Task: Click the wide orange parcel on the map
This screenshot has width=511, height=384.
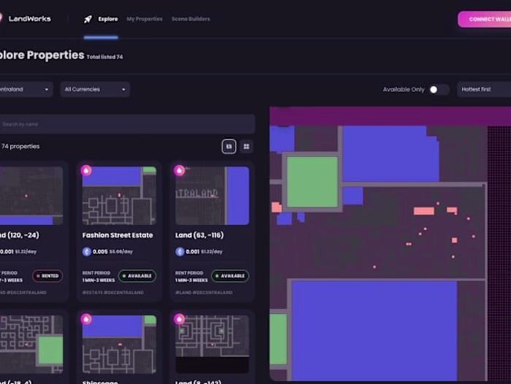Action: pyautogui.click(x=423, y=211)
